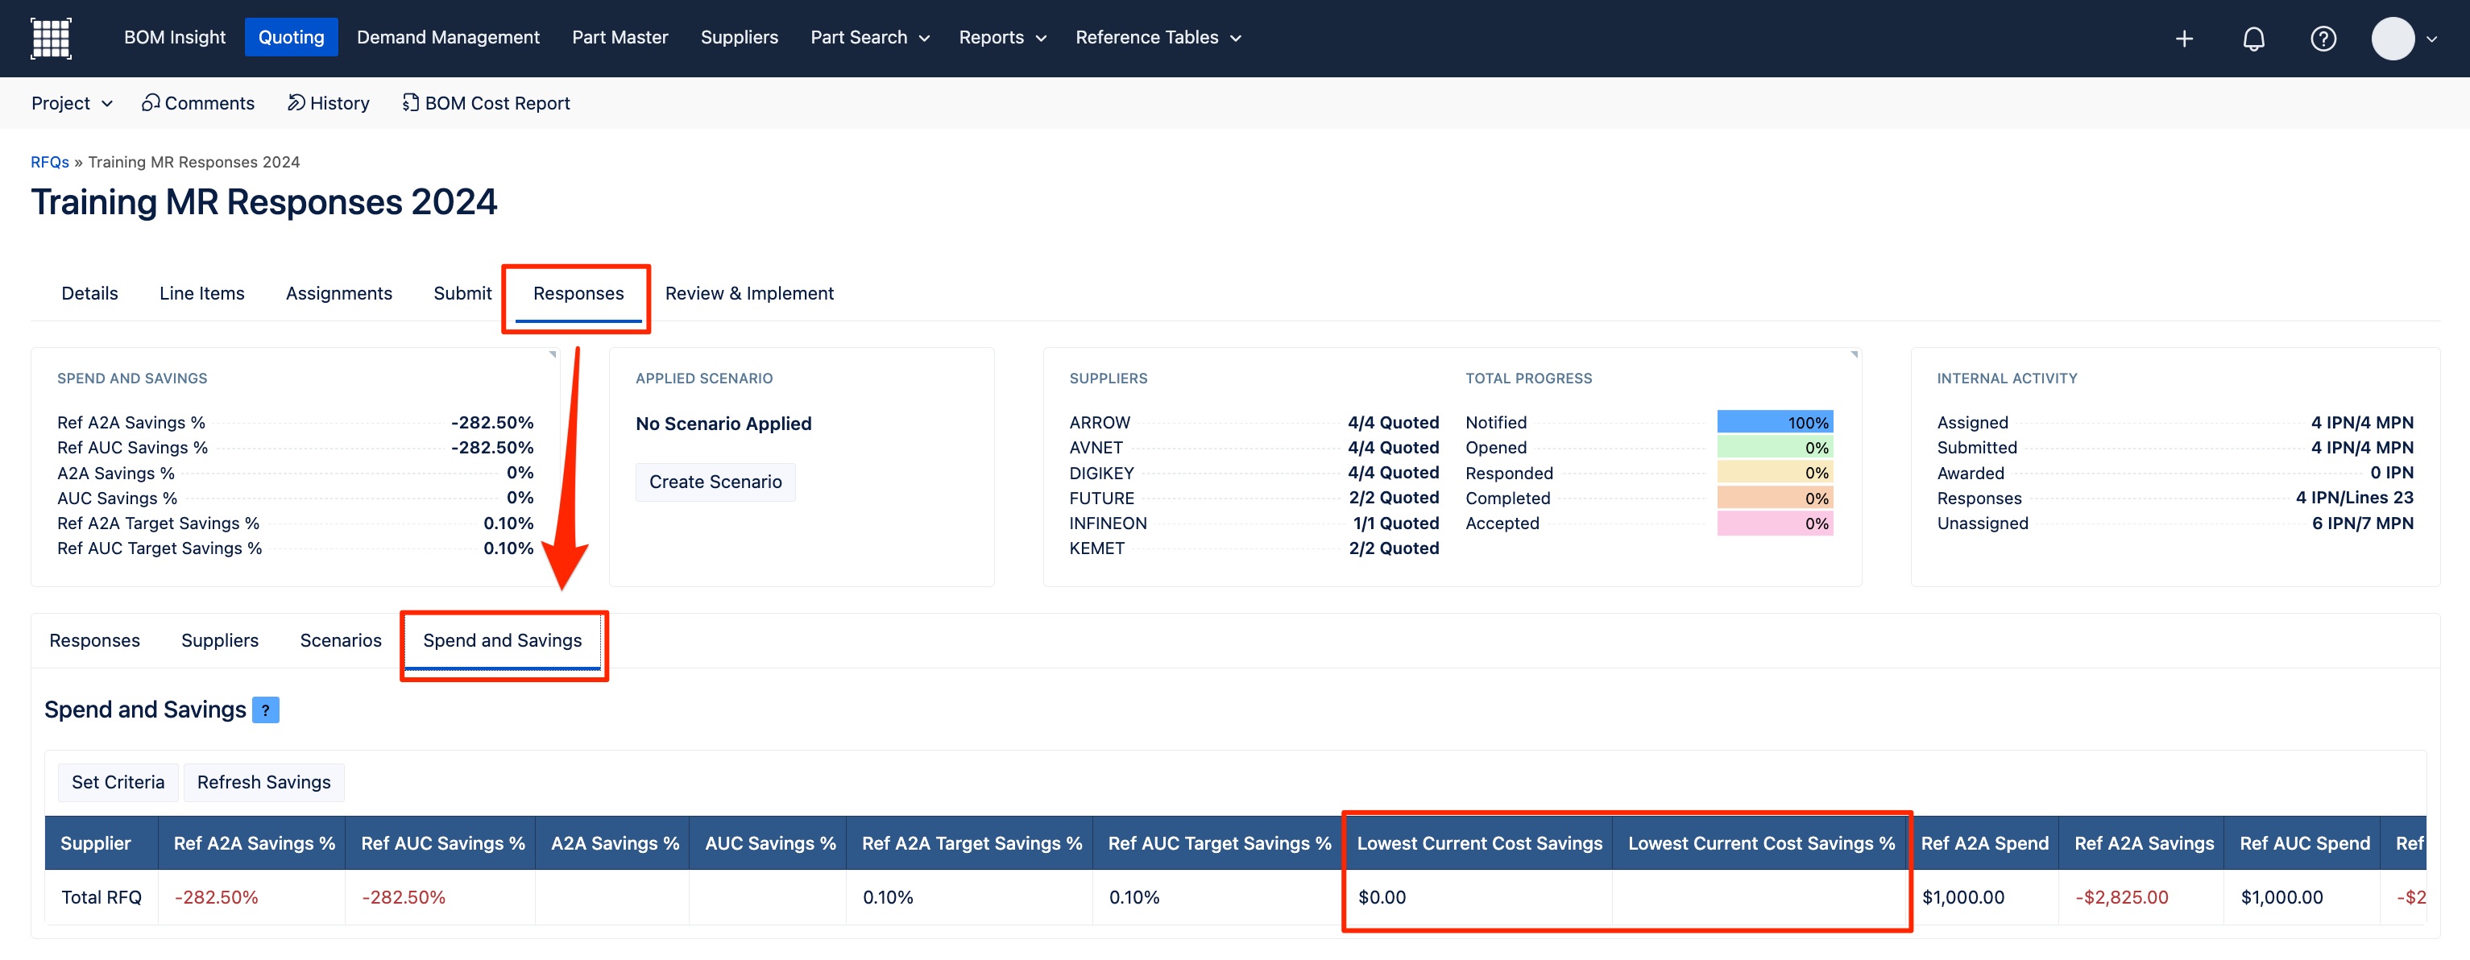Click the AUC Savings % column header
The height and width of the screenshot is (960, 2470).
[768, 844]
